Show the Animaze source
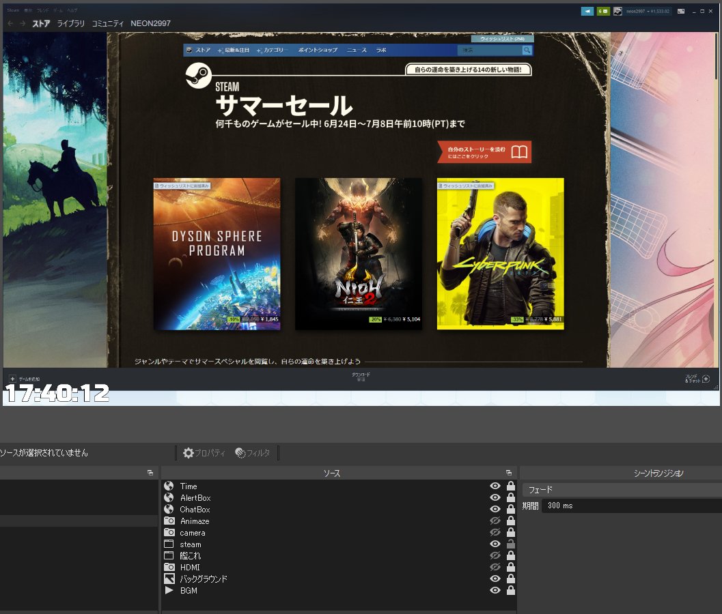This screenshot has height=614, width=722. click(x=495, y=521)
